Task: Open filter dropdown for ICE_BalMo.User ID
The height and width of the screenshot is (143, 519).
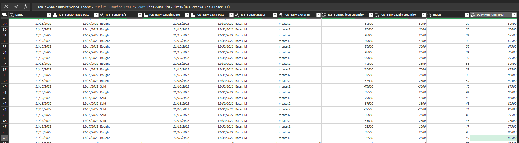Action: 318,15
